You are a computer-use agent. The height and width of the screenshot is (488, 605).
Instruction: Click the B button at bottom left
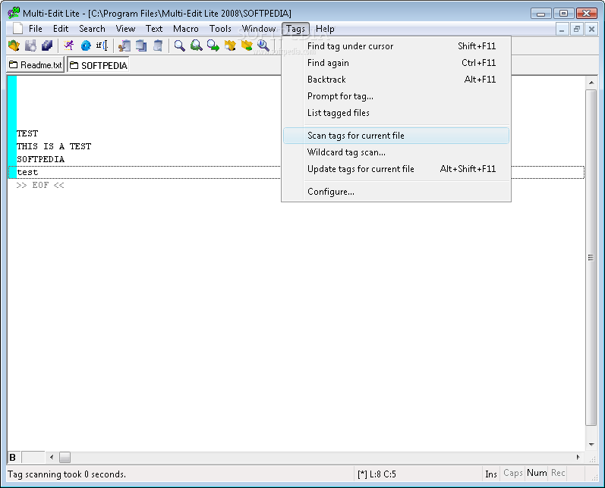click(13, 457)
